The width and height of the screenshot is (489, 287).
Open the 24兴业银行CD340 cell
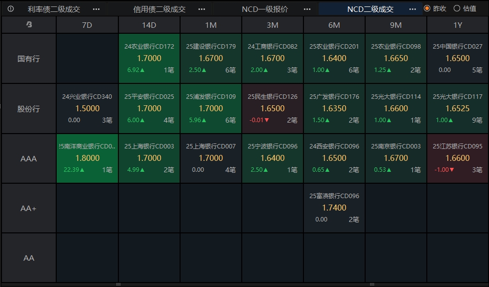tap(88, 109)
